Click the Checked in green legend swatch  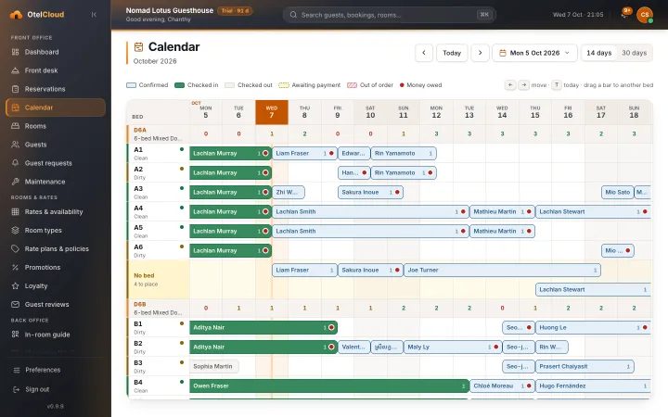179,85
